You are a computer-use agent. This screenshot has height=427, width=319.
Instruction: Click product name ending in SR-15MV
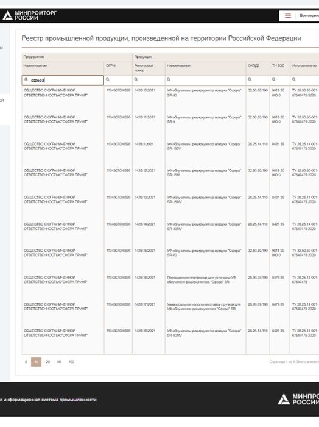[204, 199]
